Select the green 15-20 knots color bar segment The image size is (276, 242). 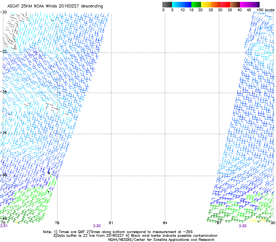pyautogui.click(x=196, y=4)
